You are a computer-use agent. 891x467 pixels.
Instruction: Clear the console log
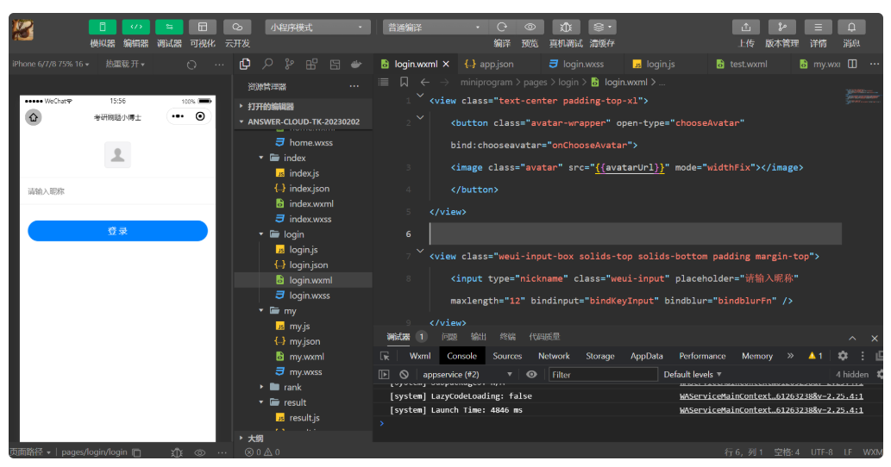tap(404, 375)
